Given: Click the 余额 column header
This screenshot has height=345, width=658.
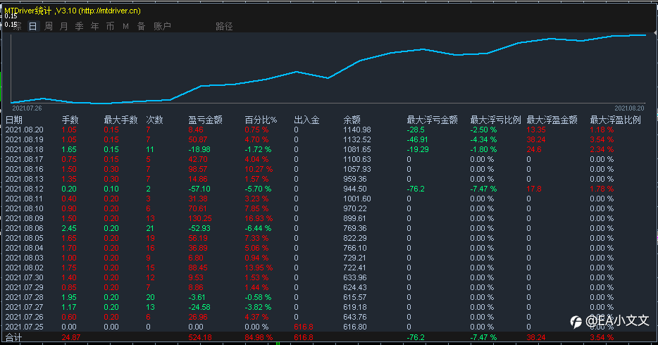Looking at the screenshot, I should (x=352, y=120).
